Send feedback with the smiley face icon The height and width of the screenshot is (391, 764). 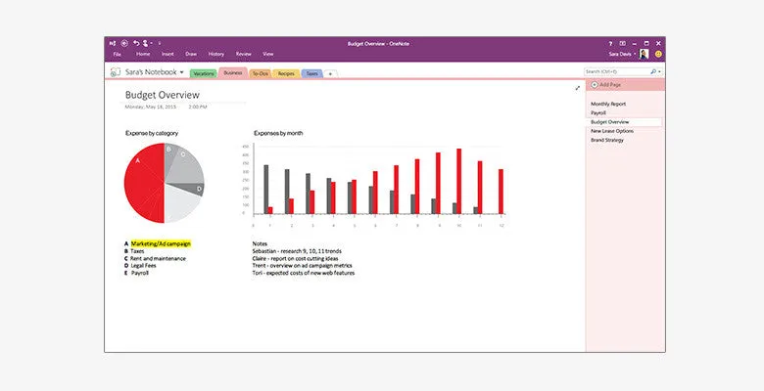coord(658,54)
